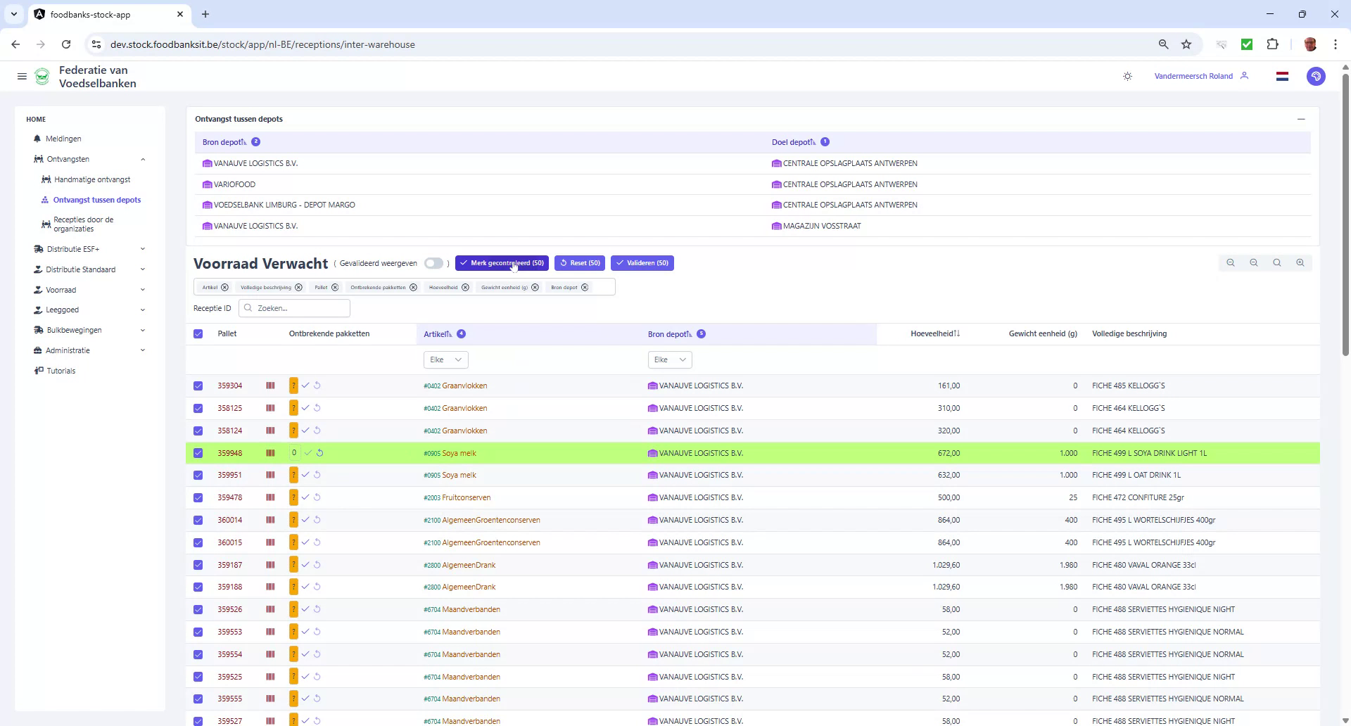The width and height of the screenshot is (1351, 726).
Task: Click the barcode icon on pallet 359948
Action: tap(270, 453)
